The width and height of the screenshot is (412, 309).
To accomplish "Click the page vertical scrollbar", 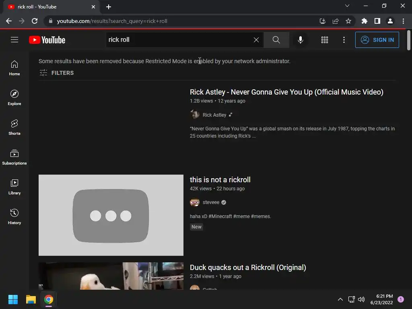I will pyautogui.click(x=409, y=40).
